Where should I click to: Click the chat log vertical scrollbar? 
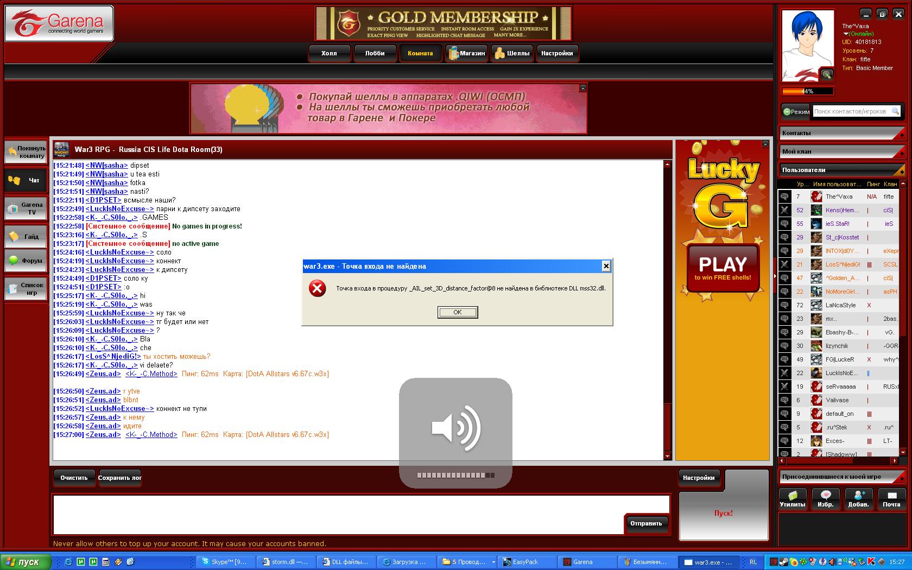668,311
